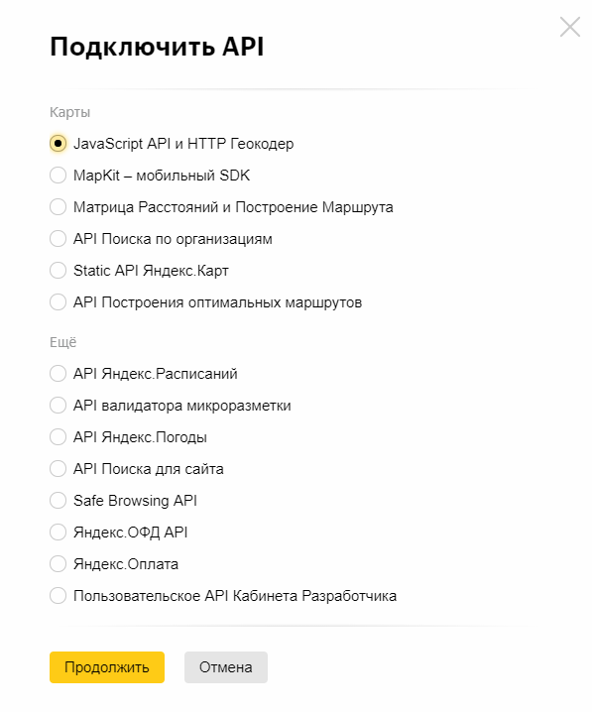Choose MapKit – мобильный SDK radio button

tap(58, 176)
